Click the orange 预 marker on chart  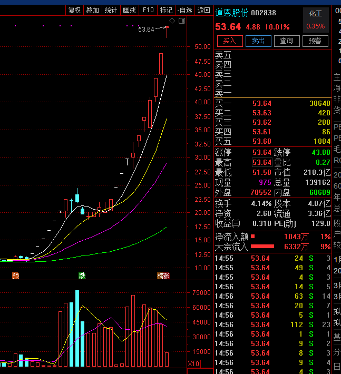(x=15, y=275)
